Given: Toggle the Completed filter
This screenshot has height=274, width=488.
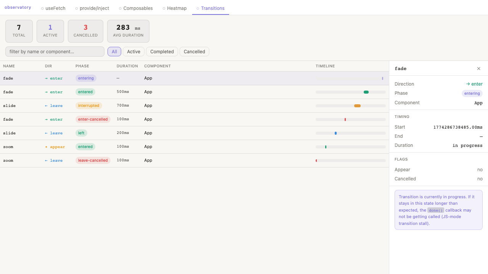Looking at the screenshot, I should pyautogui.click(x=162, y=51).
